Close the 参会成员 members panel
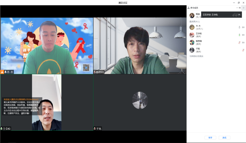Image resolution: width=246 pixels, height=143 pixels. click(240, 8)
